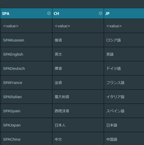Select the SPASpain cell

pos(26,111)
